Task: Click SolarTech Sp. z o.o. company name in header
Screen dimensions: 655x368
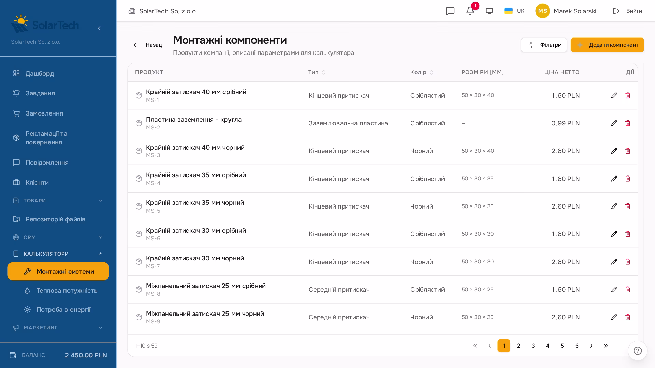Action: point(168,11)
